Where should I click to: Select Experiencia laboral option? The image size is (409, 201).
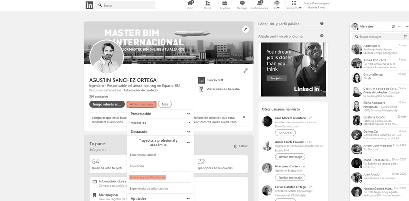coord(143,155)
